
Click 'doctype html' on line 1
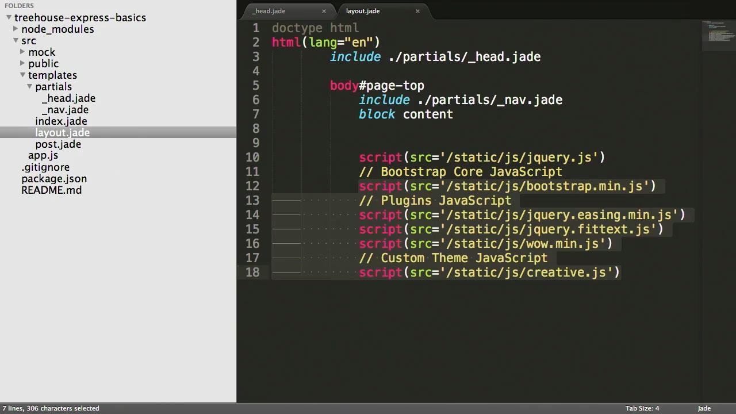pyautogui.click(x=315, y=28)
